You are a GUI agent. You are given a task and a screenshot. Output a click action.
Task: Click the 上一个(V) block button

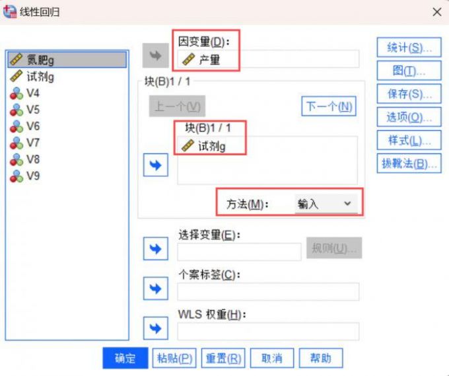tap(177, 106)
